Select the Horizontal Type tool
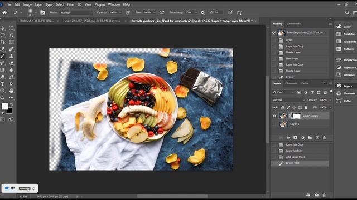Screen dimensions: 357x200 pos(2,84)
